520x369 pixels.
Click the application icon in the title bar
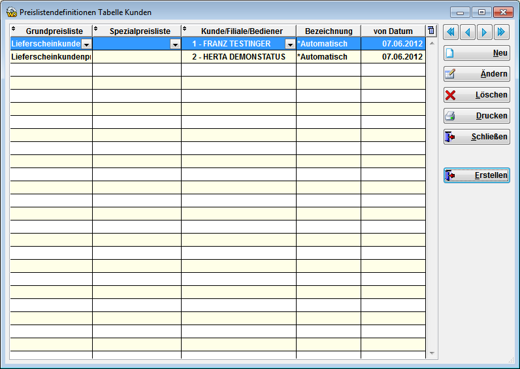[12, 12]
